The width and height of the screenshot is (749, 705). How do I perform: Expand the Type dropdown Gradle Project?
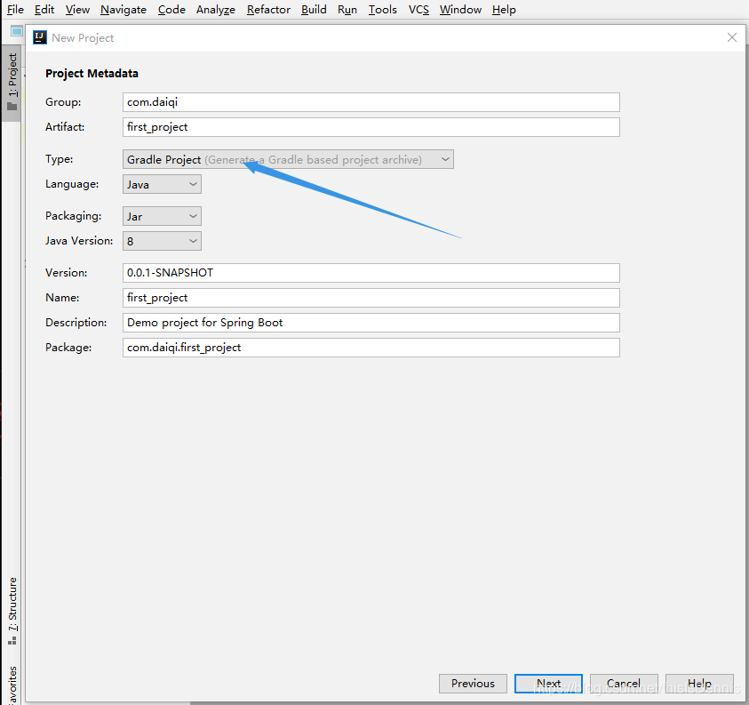coord(288,159)
